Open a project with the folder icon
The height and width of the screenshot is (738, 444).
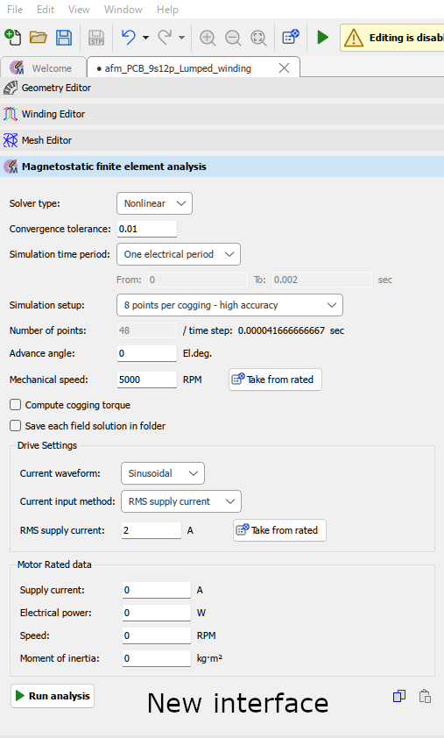[x=39, y=37]
